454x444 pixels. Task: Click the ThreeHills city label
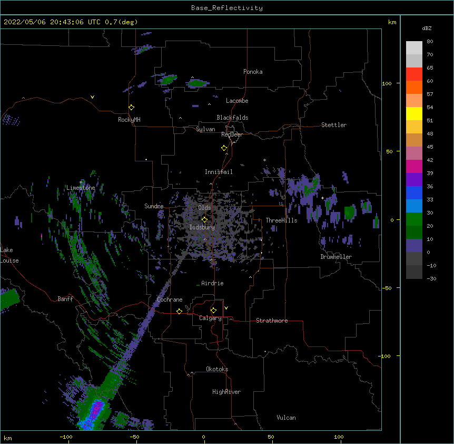pyautogui.click(x=281, y=220)
